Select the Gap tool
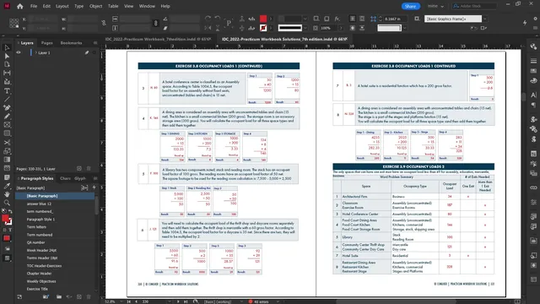The image size is (540, 304). (x=7, y=73)
